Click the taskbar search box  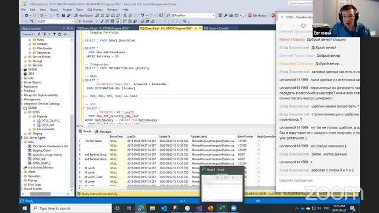(71, 208)
